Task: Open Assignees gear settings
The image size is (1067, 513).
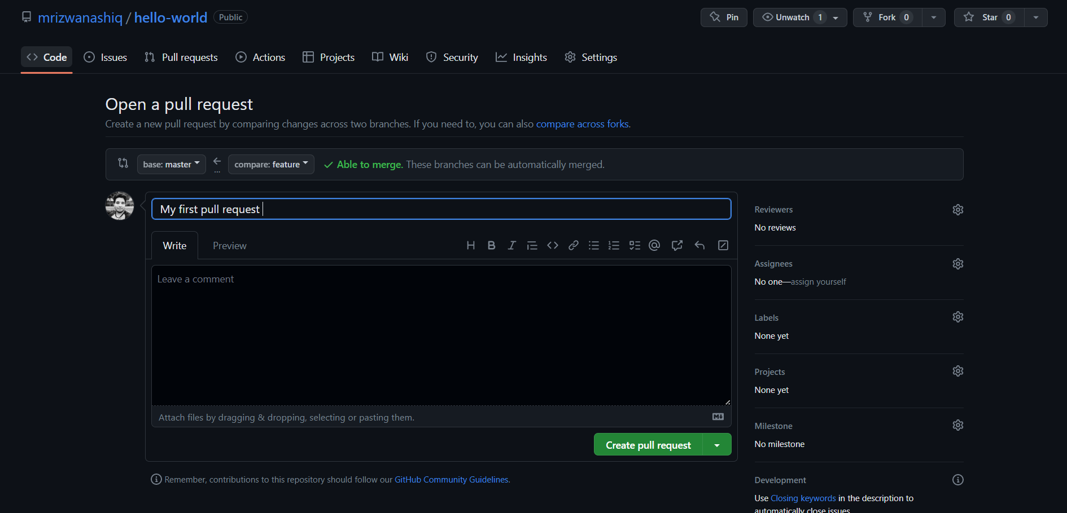Action: [957, 264]
